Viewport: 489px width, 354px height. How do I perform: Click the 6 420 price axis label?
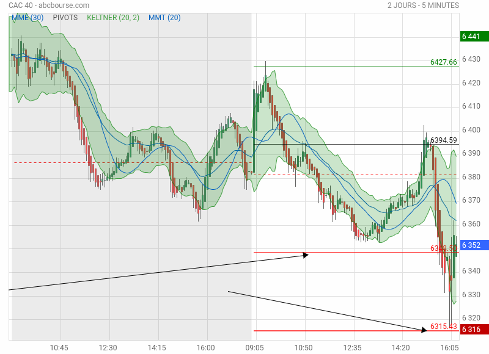pyautogui.click(x=471, y=83)
